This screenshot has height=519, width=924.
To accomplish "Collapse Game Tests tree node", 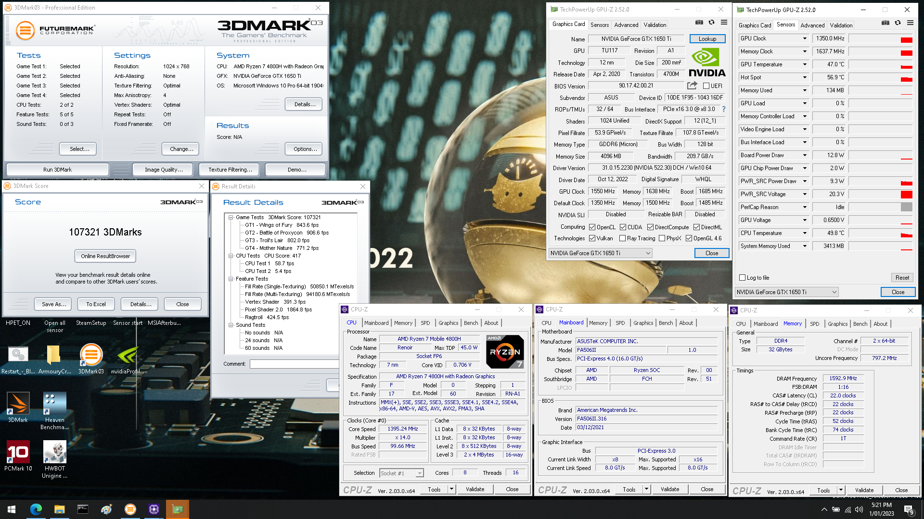I will [231, 217].
